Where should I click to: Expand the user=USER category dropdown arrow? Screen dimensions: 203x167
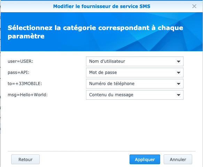tap(179, 61)
